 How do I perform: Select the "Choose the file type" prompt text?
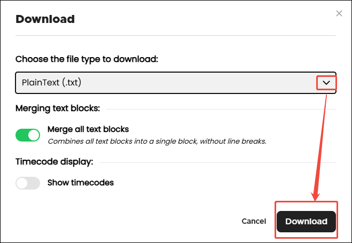click(87, 59)
